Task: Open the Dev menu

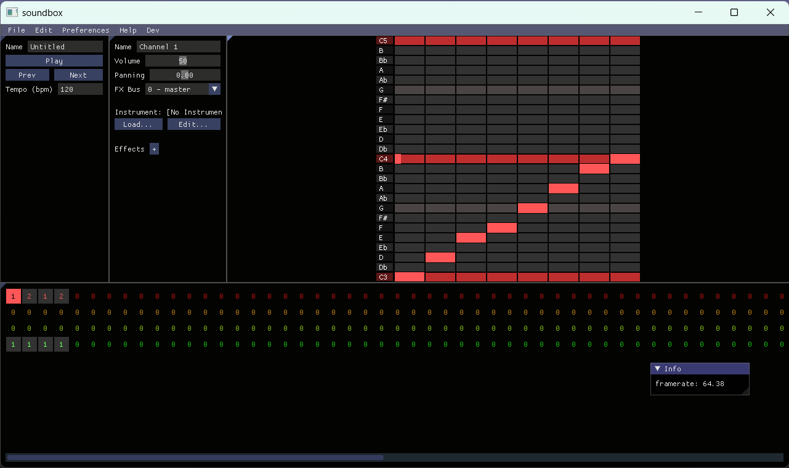Action: click(x=152, y=30)
